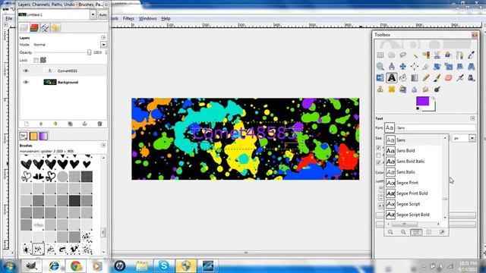This screenshot has height=273, width=486.
Task: Open the Windows menu
Action: click(x=147, y=18)
